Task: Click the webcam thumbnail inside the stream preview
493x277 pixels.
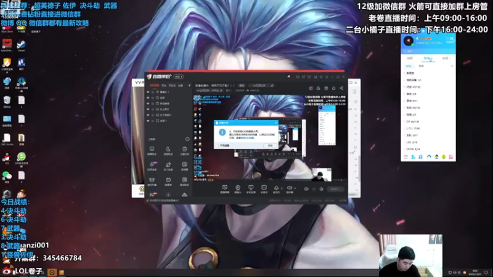Action: 321,175
